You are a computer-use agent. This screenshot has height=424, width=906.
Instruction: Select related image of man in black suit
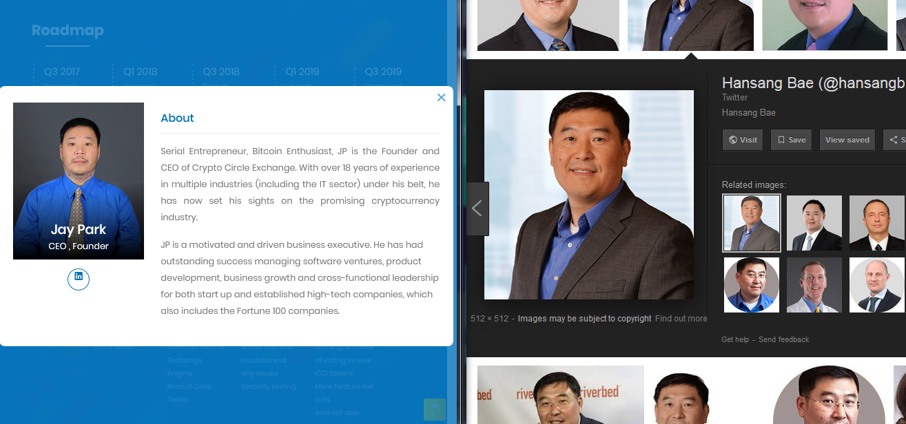(x=814, y=222)
